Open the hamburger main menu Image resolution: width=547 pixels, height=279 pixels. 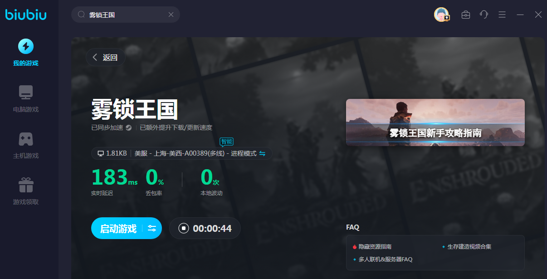(502, 15)
